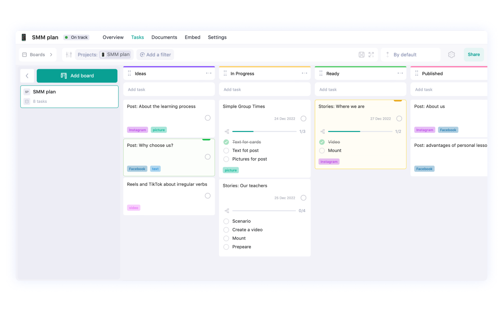This screenshot has height=320, width=503.
Task: Click the drag handle dots on the Ideas column
Action: (x=129, y=73)
